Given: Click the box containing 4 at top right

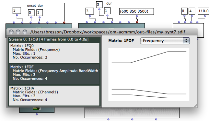Looking at the screenshot, I should tap(192, 11).
